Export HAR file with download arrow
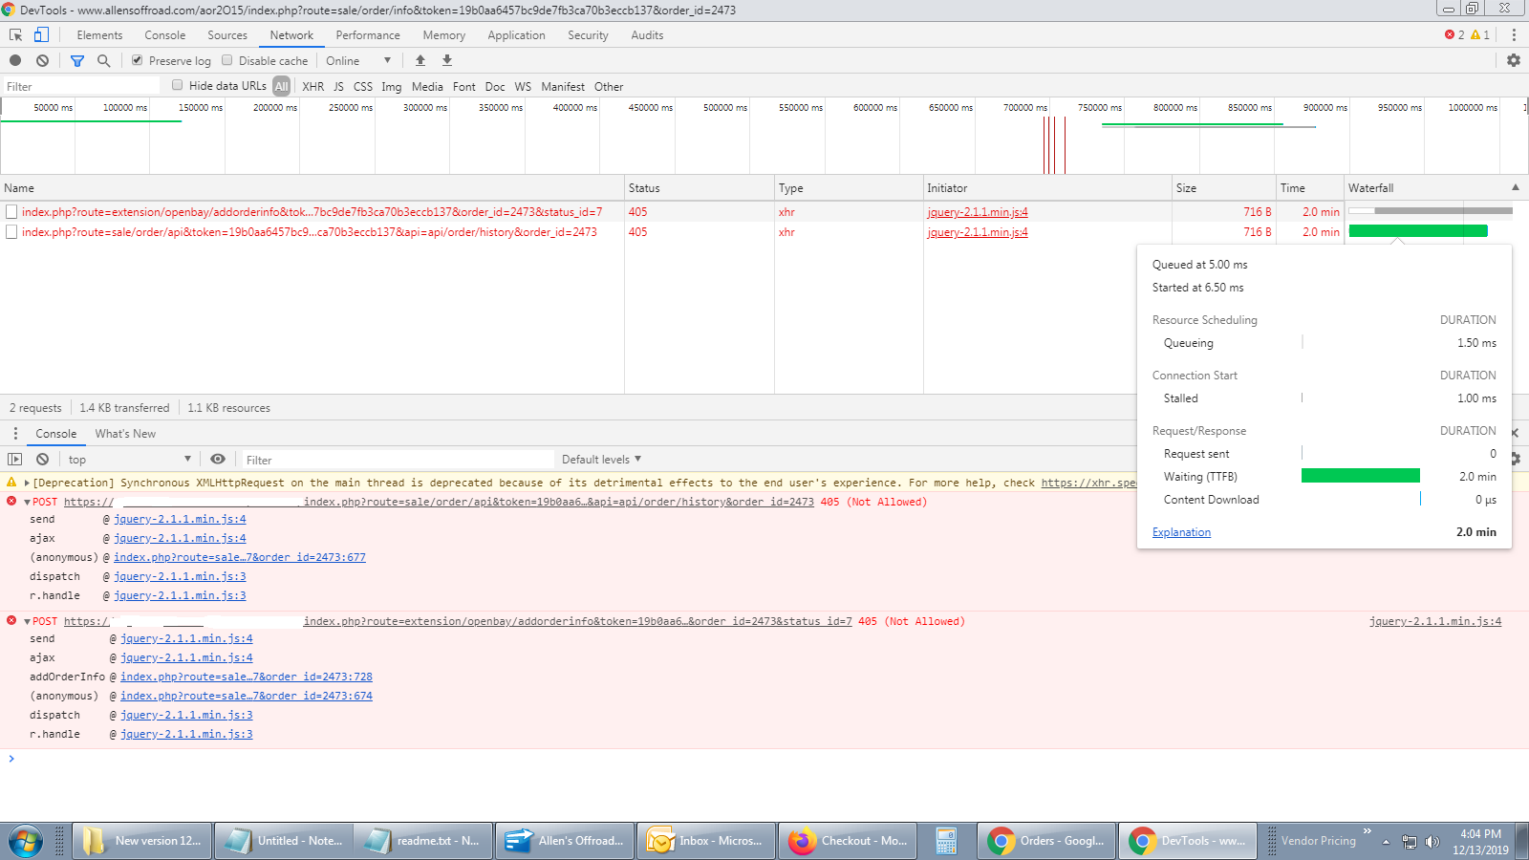 click(x=446, y=60)
